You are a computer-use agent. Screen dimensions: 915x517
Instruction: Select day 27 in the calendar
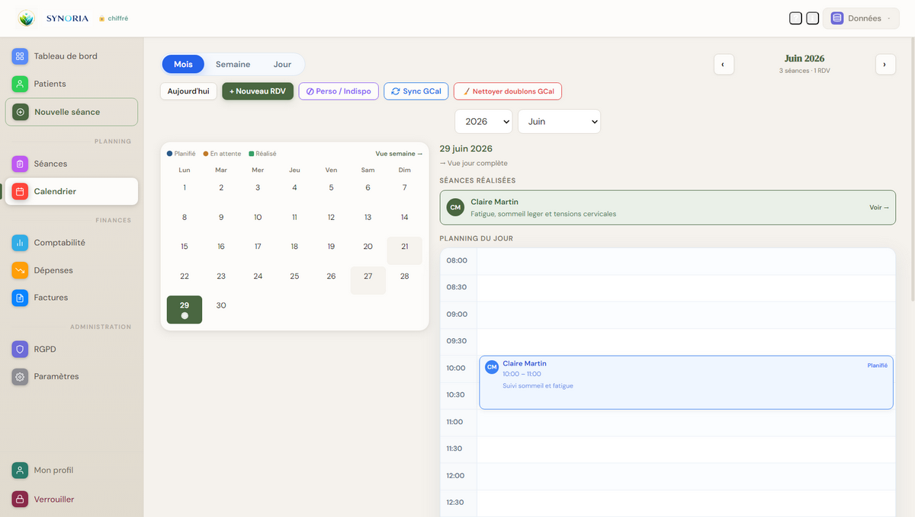[368, 280]
